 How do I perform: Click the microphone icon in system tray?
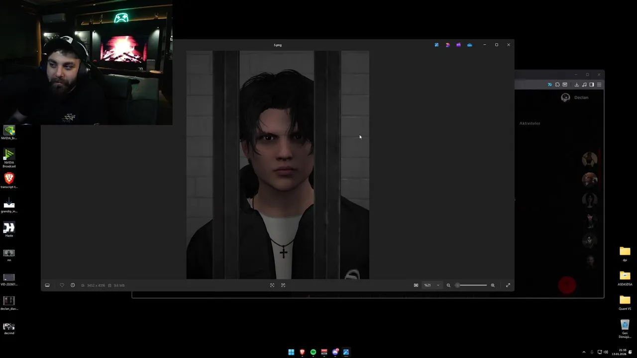tap(592, 352)
